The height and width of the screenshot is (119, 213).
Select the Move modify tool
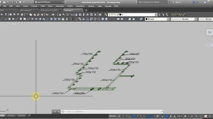(x=95, y=19)
